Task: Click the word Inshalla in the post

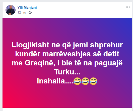Action: pos(51,81)
